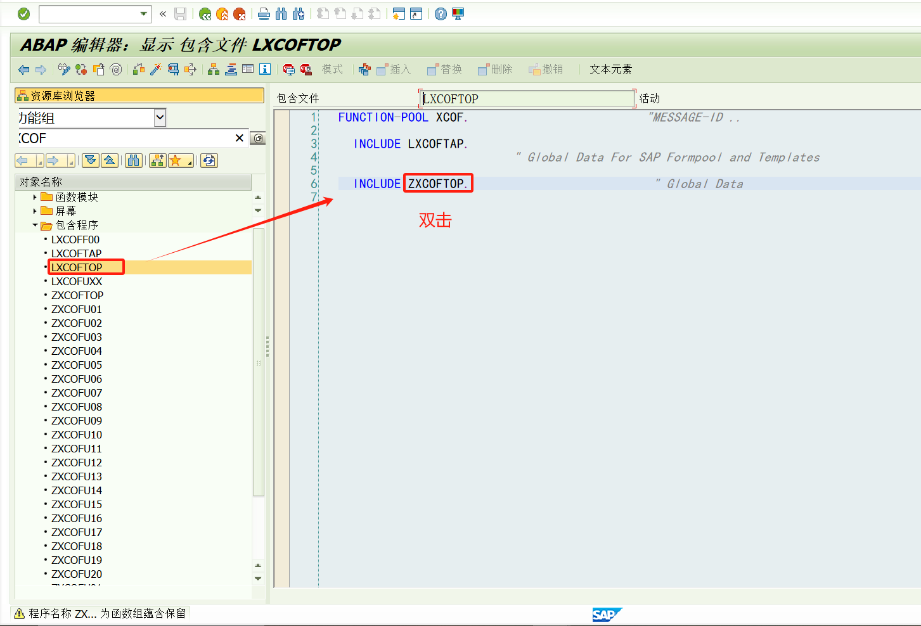Clear the XCOF field with the X button
Image resolution: width=921 pixels, height=626 pixels.
239,138
